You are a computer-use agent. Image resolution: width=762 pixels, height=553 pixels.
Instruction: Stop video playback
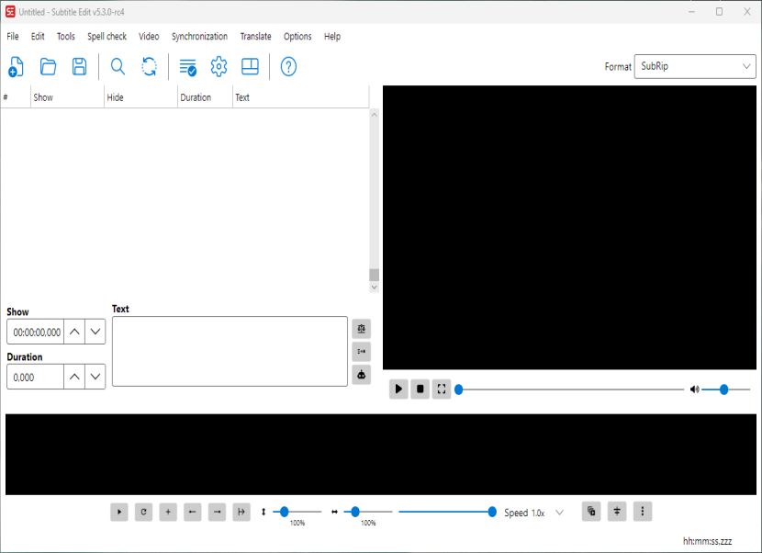click(x=420, y=389)
